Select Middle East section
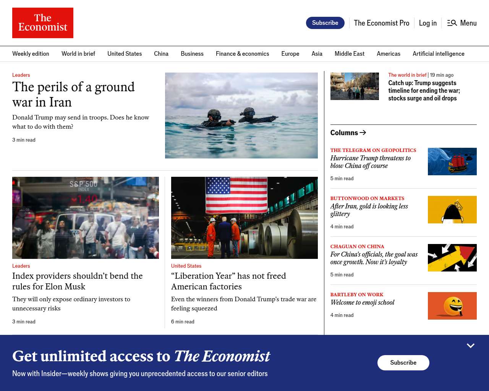 [350, 54]
